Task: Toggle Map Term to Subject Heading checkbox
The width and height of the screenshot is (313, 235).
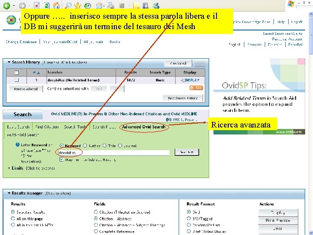Action: [61, 159]
